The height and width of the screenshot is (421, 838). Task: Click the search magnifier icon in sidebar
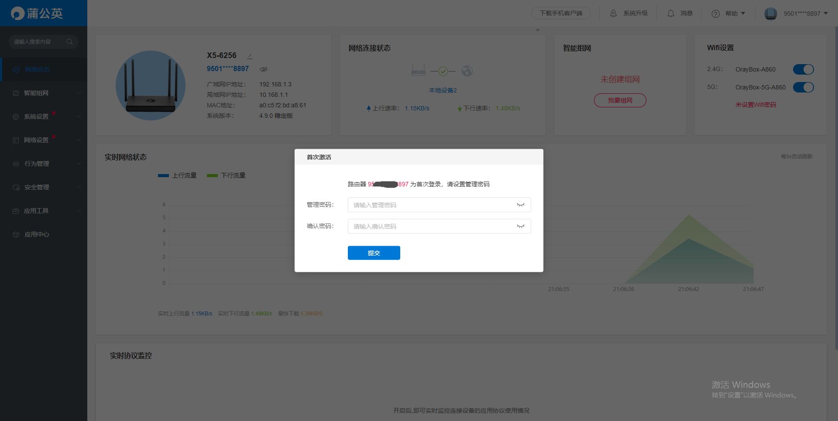coord(69,42)
